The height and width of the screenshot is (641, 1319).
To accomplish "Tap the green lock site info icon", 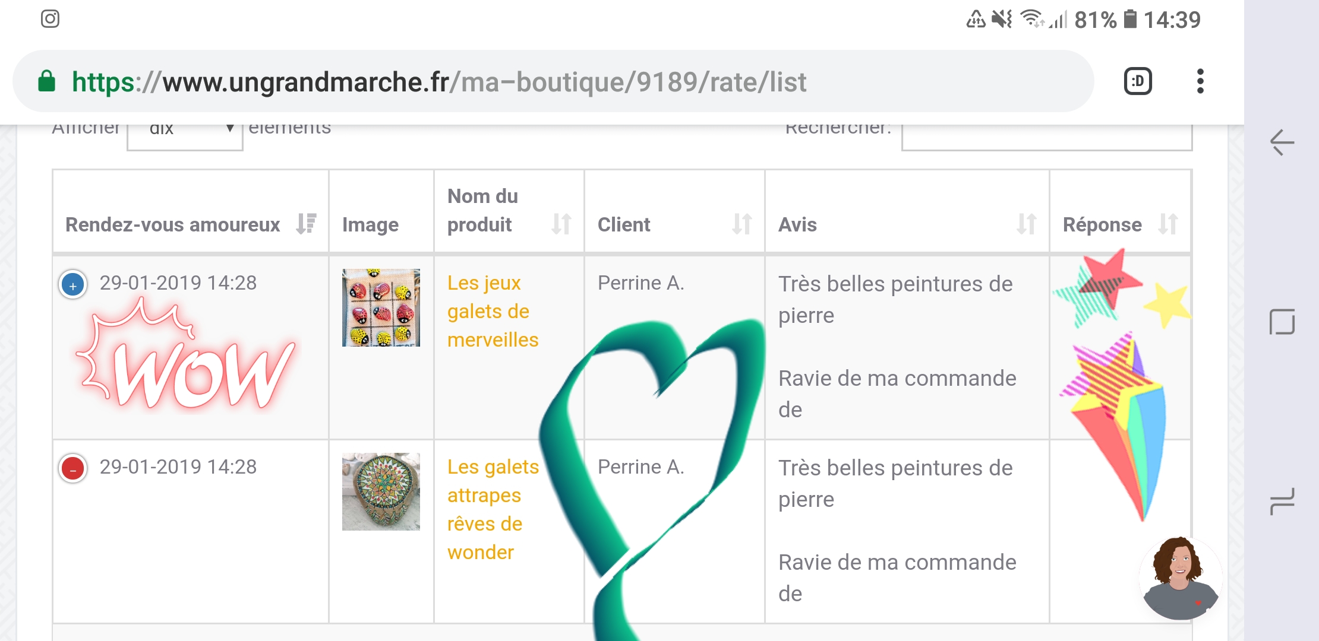I will (x=46, y=81).
